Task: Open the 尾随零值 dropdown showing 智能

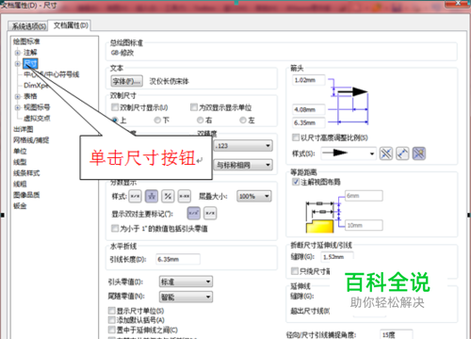Action: (186, 297)
